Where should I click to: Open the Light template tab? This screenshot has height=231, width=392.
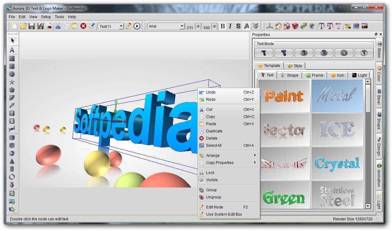(359, 75)
